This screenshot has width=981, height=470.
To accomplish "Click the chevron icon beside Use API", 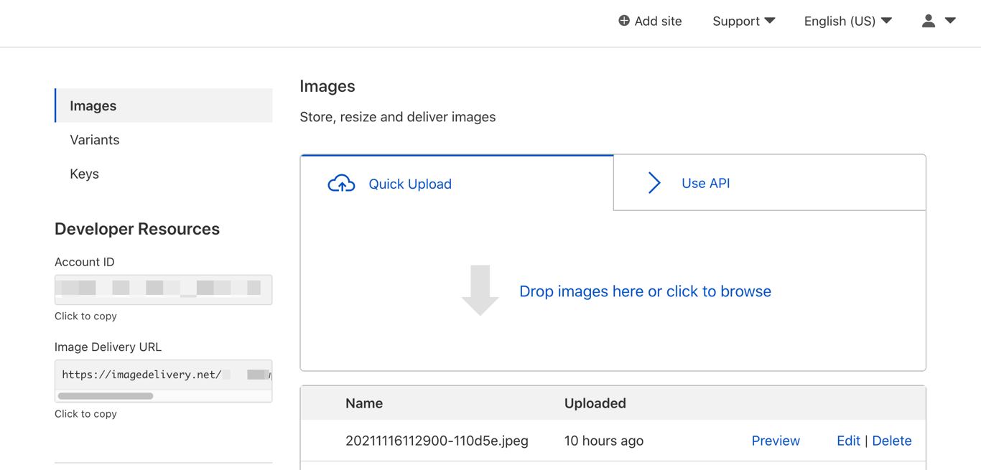I will click(x=654, y=183).
